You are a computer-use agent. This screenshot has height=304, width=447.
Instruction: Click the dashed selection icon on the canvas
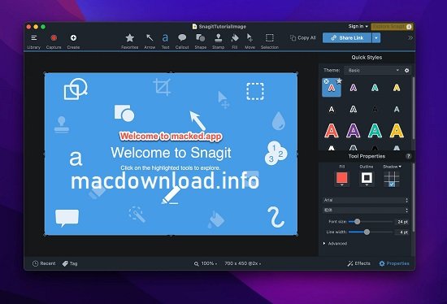pos(255,91)
